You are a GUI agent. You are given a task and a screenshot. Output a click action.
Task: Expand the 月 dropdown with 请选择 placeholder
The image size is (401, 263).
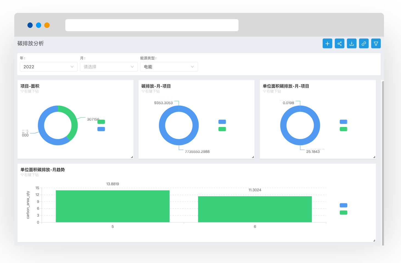click(x=109, y=67)
